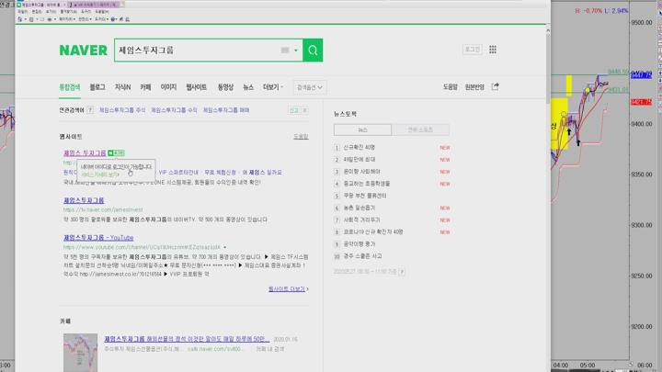Open news topic 신규확진 40명
The image size is (662, 372).
point(359,148)
